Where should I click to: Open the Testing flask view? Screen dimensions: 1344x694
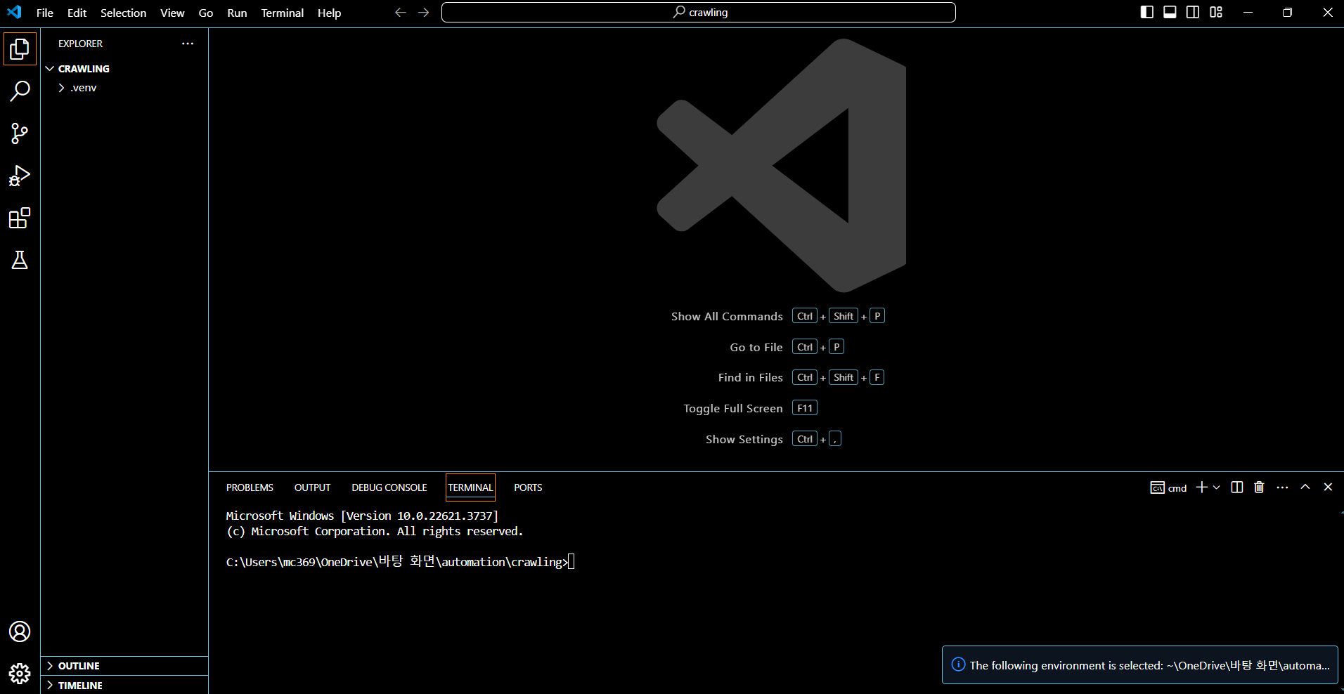click(20, 261)
